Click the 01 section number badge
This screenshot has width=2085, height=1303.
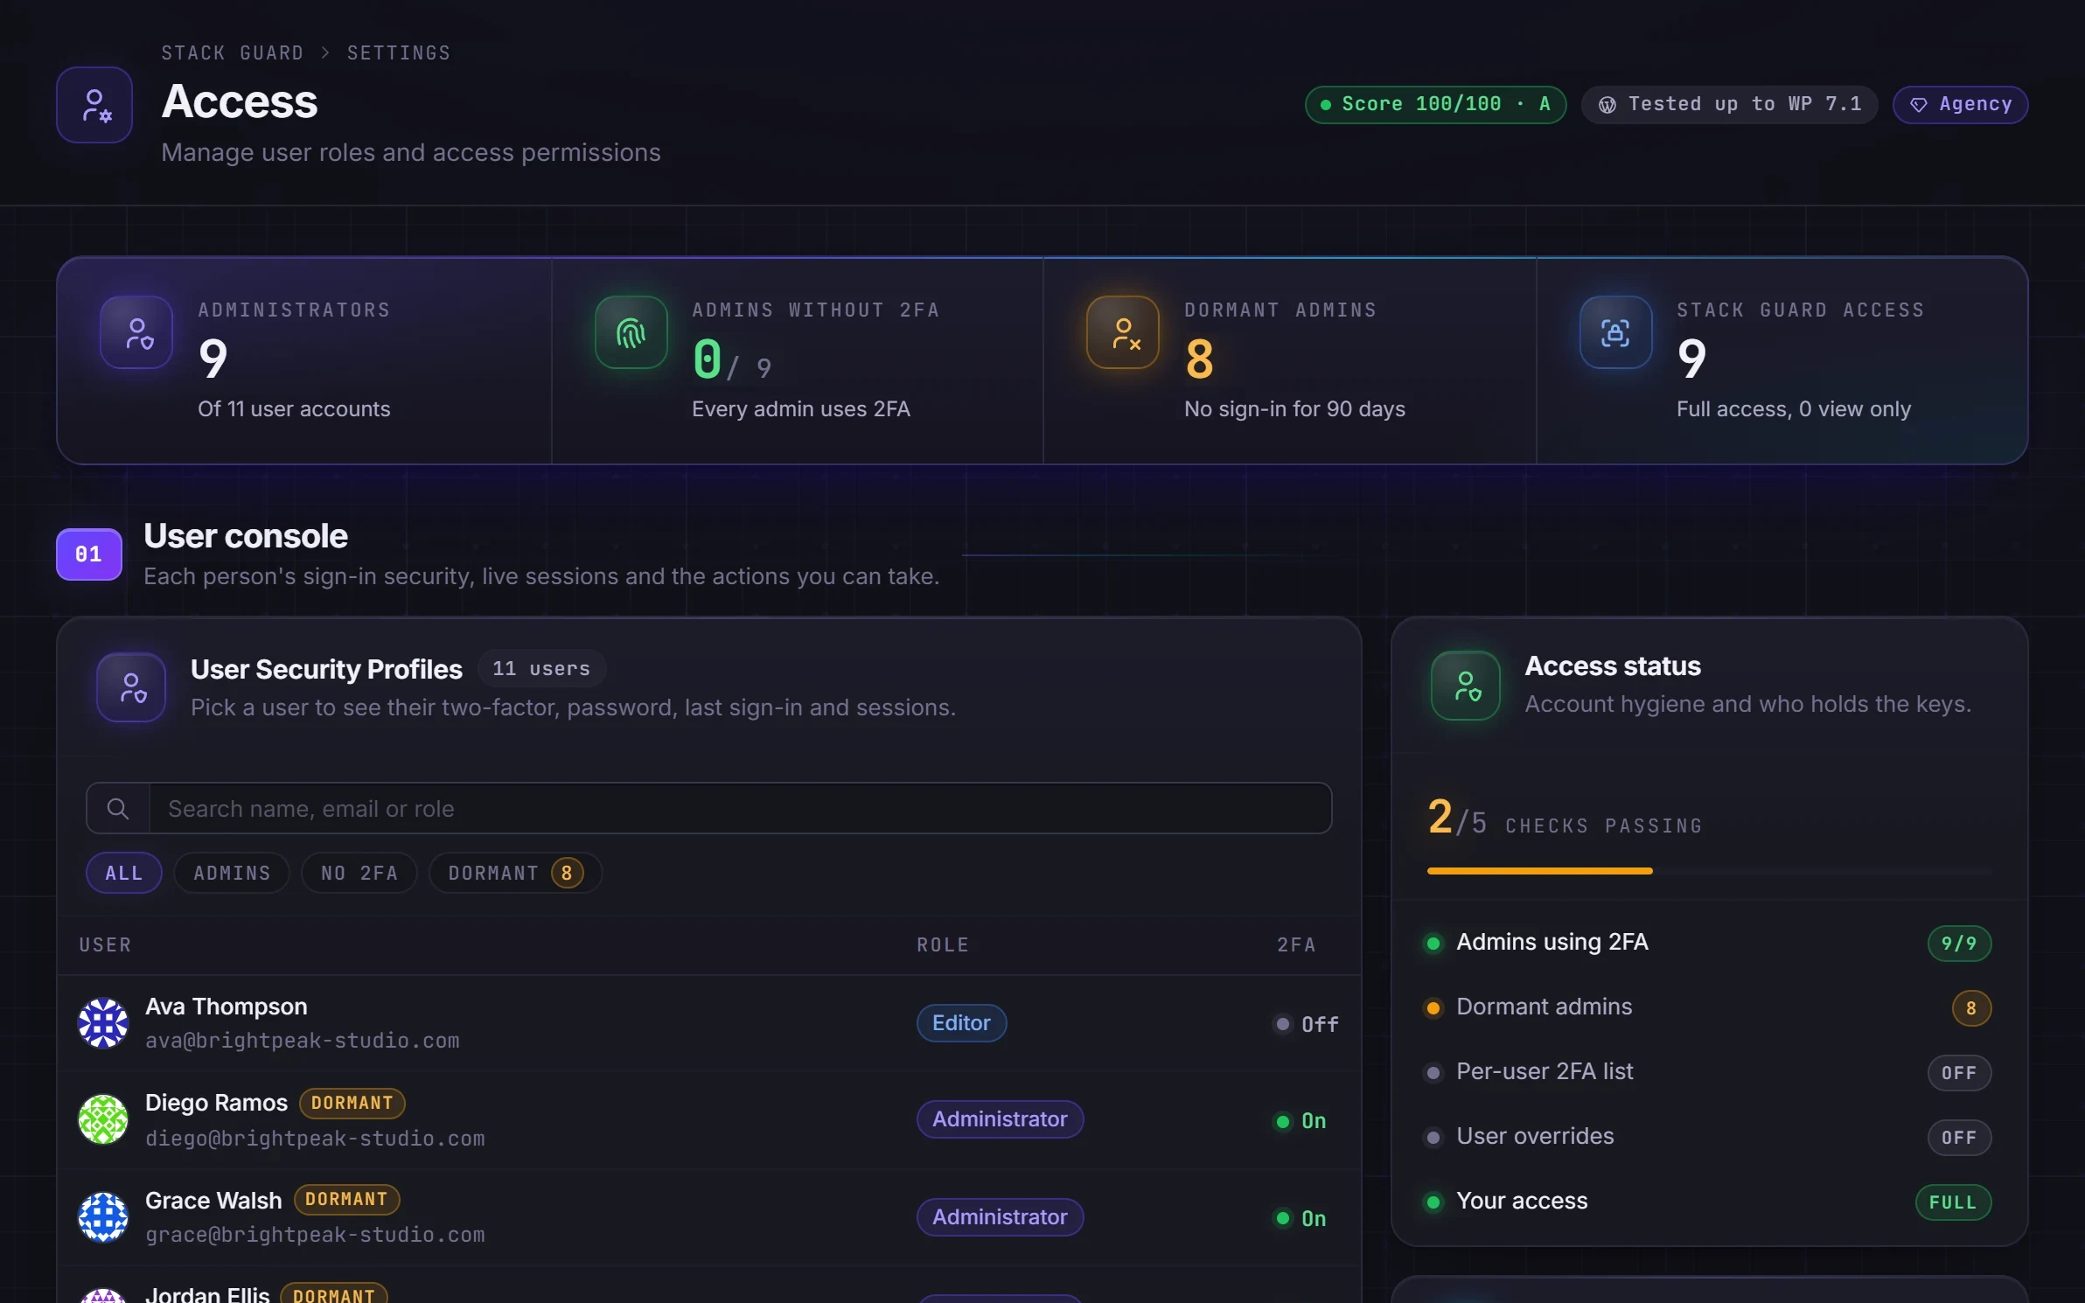(89, 554)
